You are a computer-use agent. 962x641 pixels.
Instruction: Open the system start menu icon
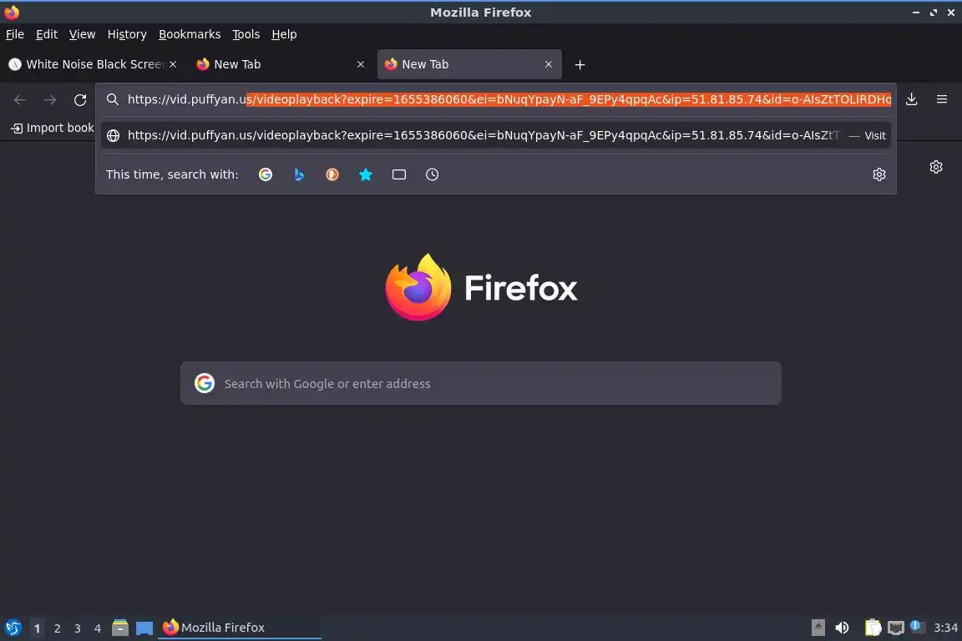tap(13, 628)
